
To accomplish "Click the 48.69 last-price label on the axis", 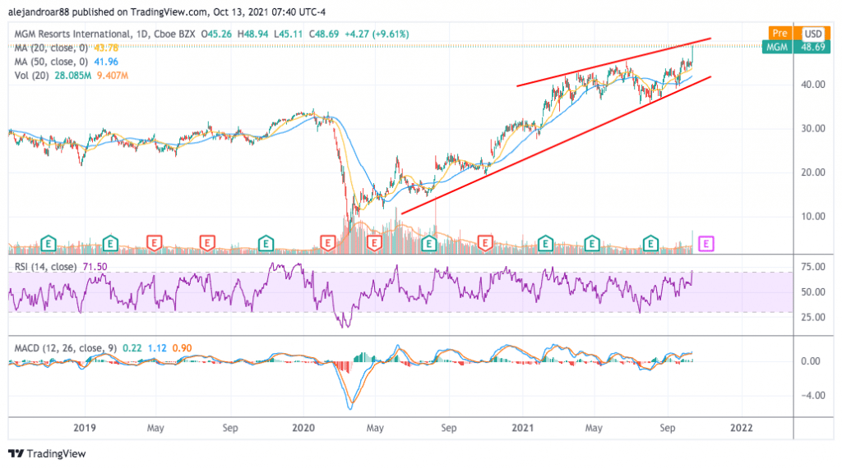I will click(x=812, y=47).
